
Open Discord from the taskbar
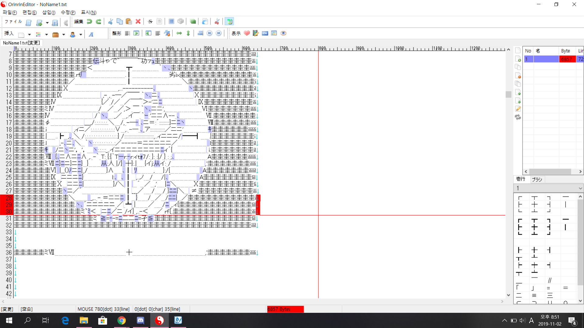(x=140, y=320)
